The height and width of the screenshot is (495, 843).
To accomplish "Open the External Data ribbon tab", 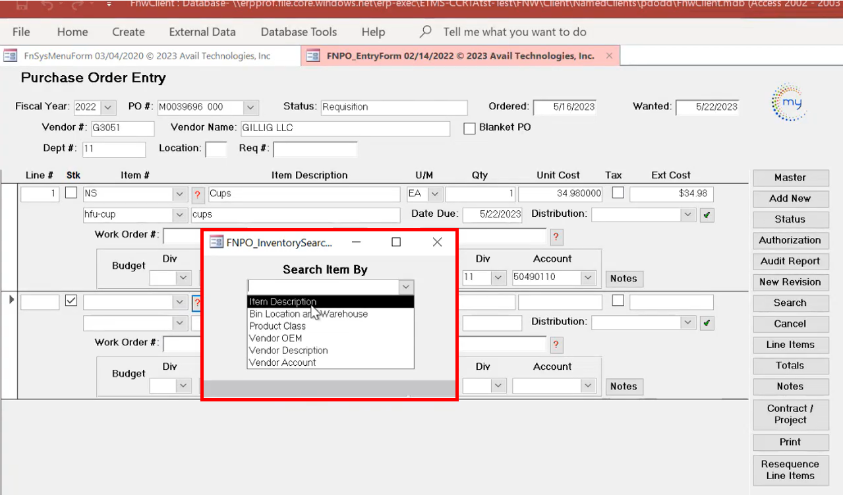I will click(202, 32).
